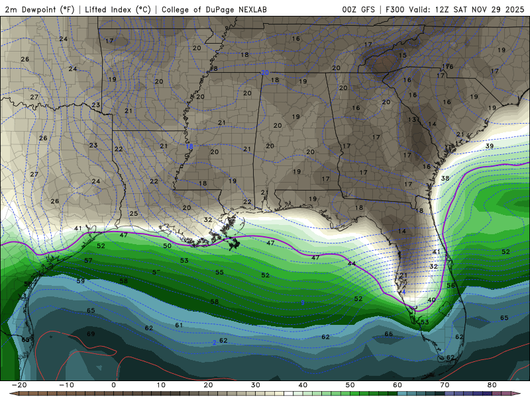Click the '50' color scale label
This screenshot has height=397, width=530.
pos(350,385)
